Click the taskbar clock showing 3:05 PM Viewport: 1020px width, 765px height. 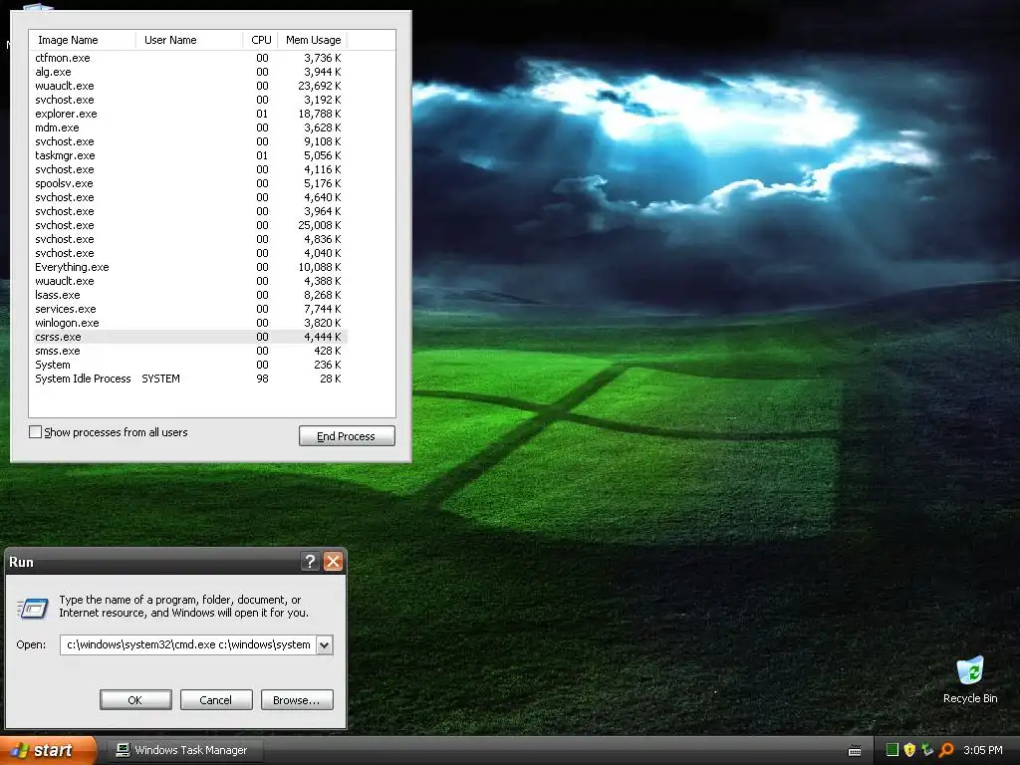point(982,750)
